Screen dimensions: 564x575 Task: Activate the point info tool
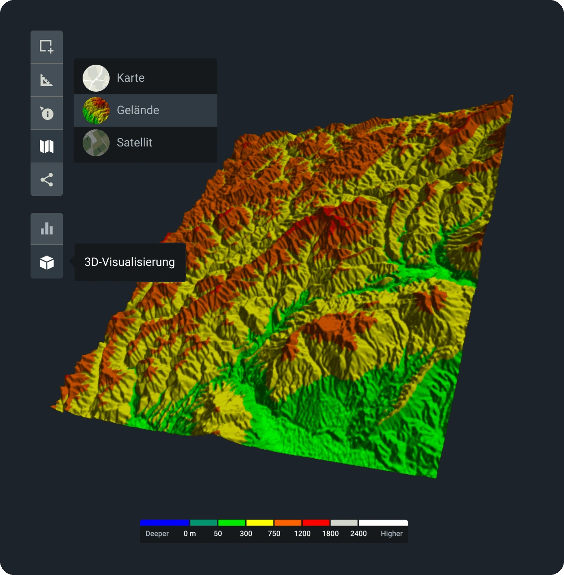point(47,113)
